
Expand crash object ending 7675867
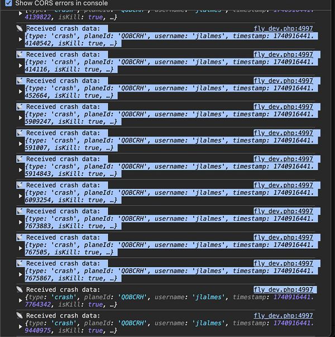tap(21, 274)
